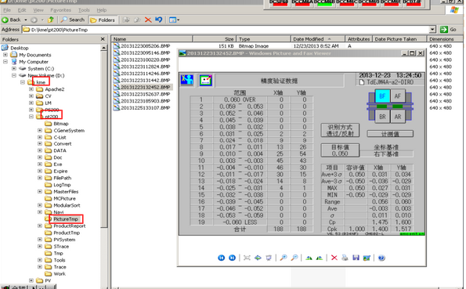Zoom in using viewer magnifier plus icon
Screen dimensions: 466x289
[284, 258]
